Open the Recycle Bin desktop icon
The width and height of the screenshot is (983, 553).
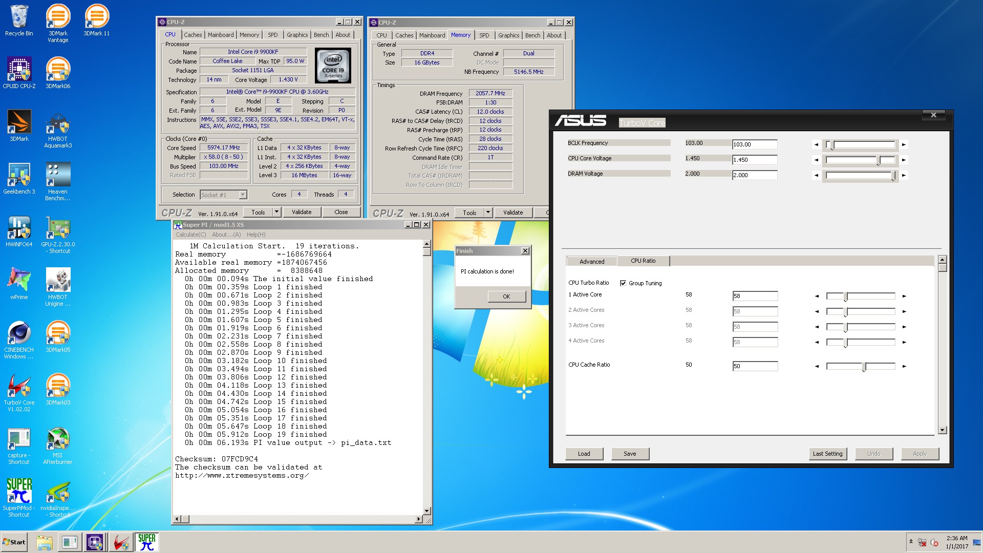[19, 20]
